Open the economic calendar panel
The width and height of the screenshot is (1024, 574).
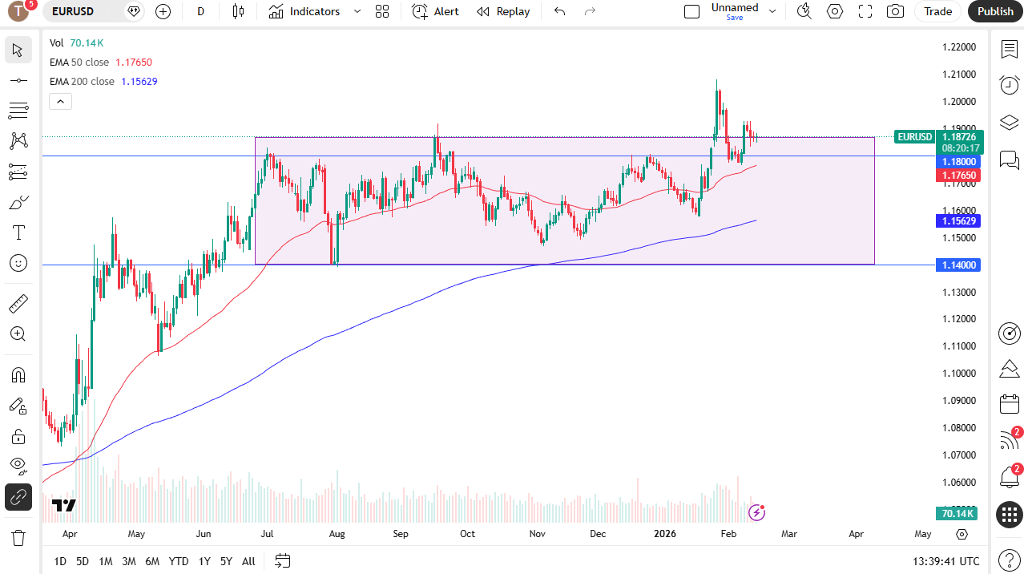coord(1009,405)
